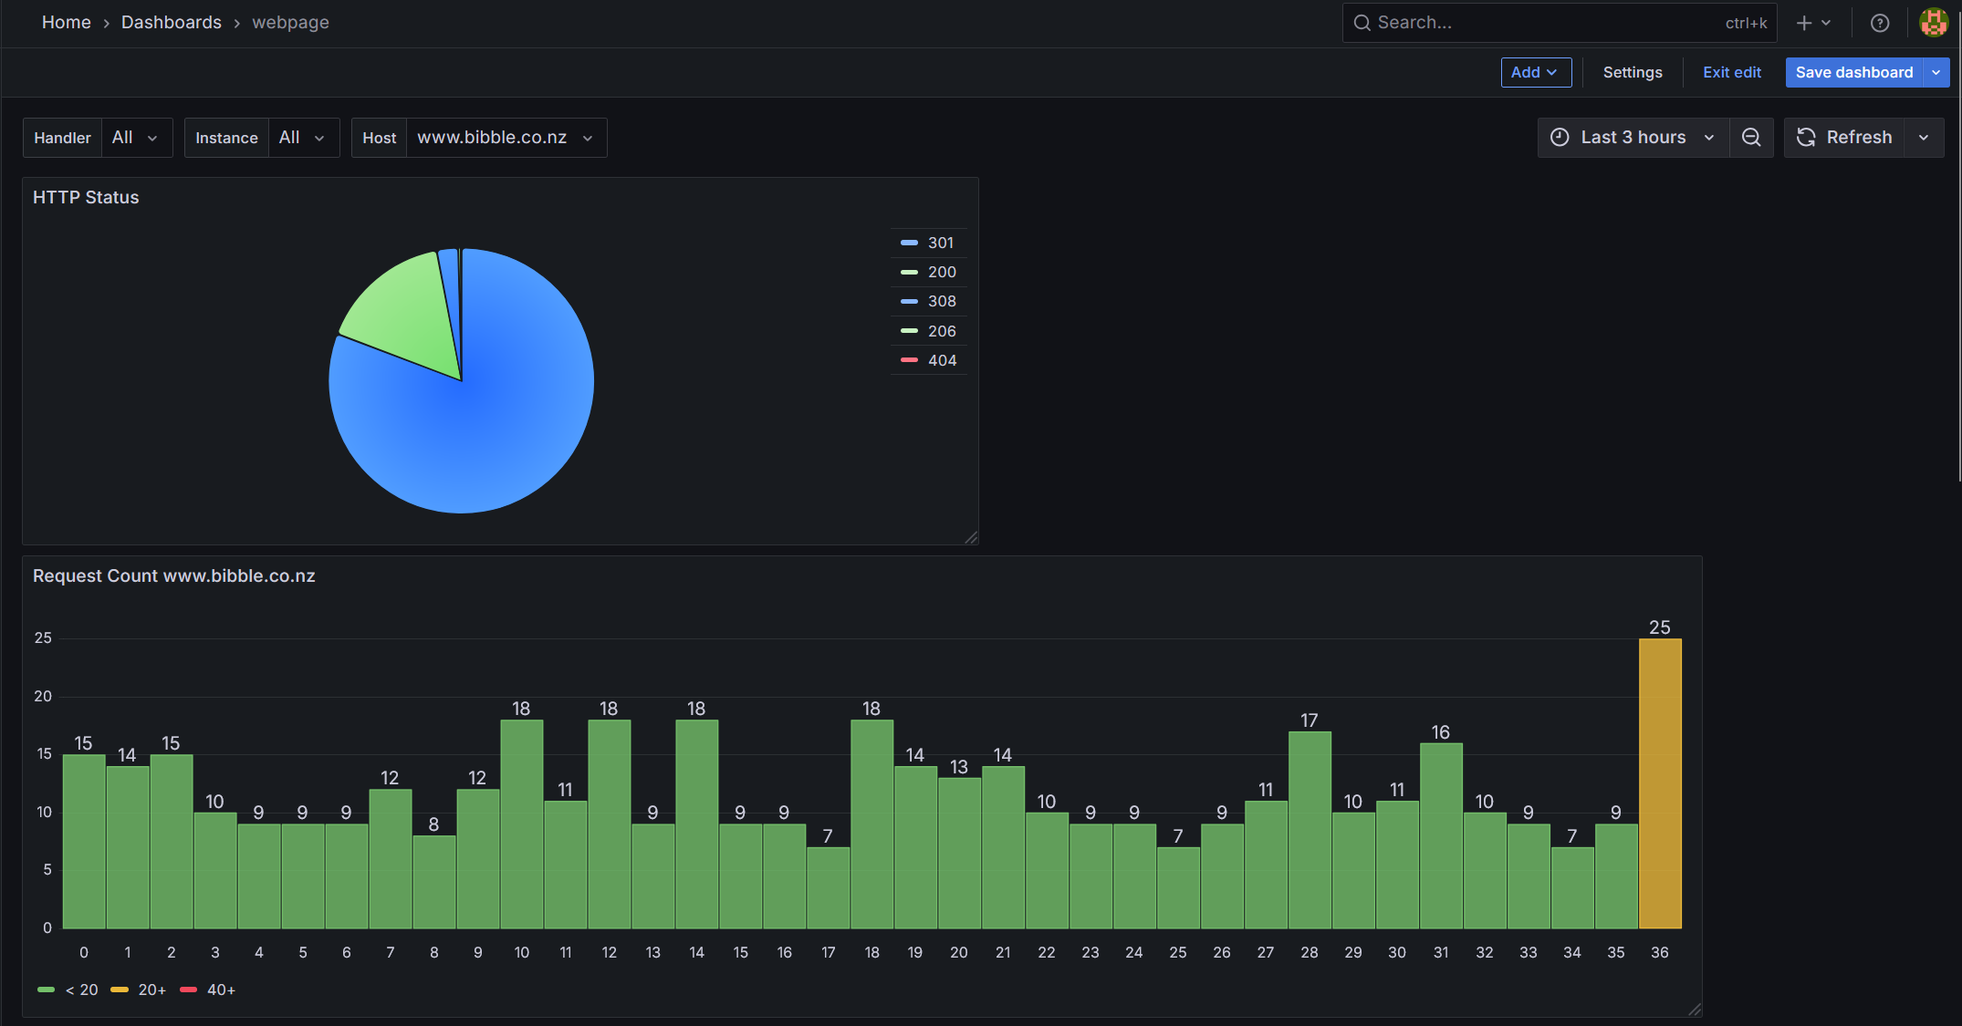
Task: Expand the Last 3 hours time range picker
Action: (1633, 137)
